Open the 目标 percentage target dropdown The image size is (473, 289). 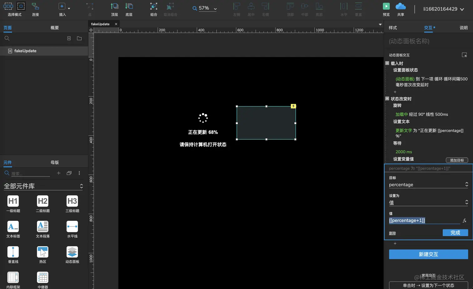coord(428,185)
